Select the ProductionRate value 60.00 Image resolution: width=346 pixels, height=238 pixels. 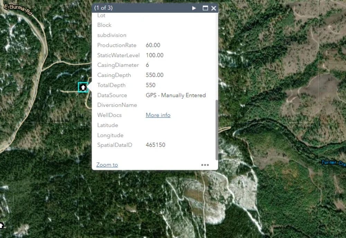point(153,45)
